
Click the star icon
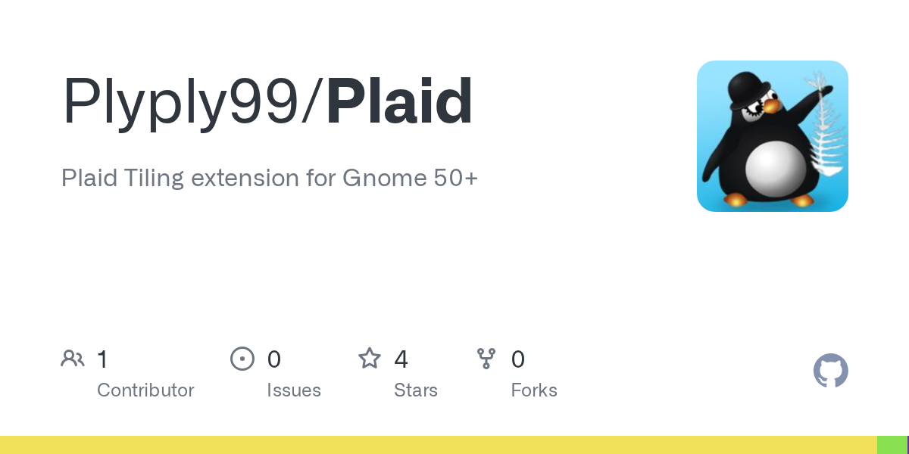tap(370, 358)
